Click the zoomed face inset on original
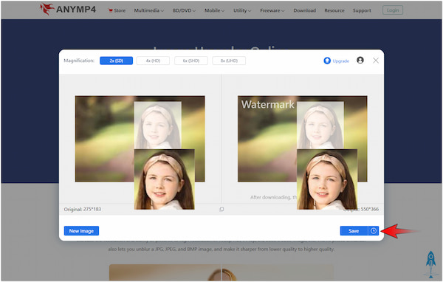443x282 pixels. 164,179
